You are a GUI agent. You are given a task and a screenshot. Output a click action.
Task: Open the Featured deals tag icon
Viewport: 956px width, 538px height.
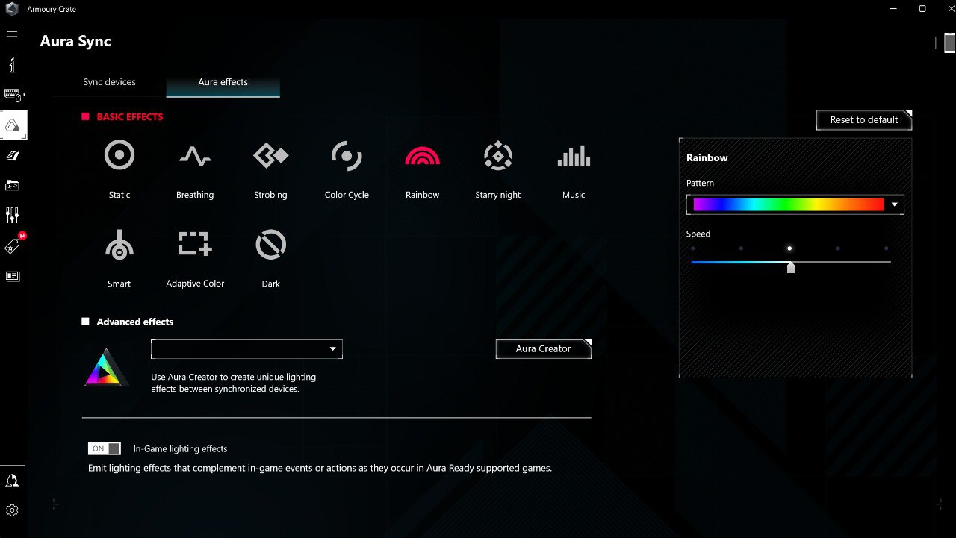(13, 246)
